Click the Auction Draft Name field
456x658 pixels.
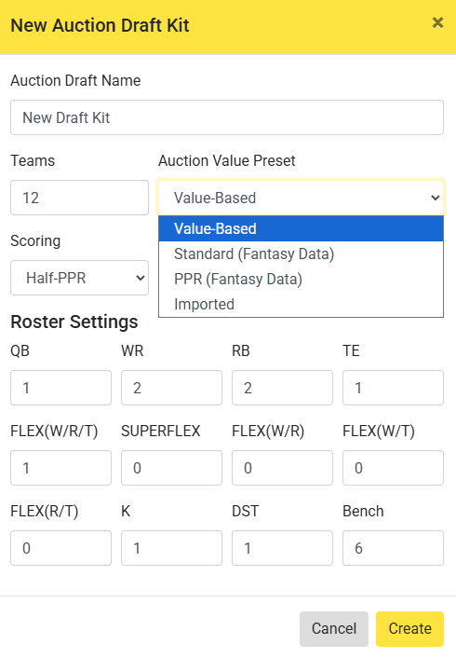point(227,117)
